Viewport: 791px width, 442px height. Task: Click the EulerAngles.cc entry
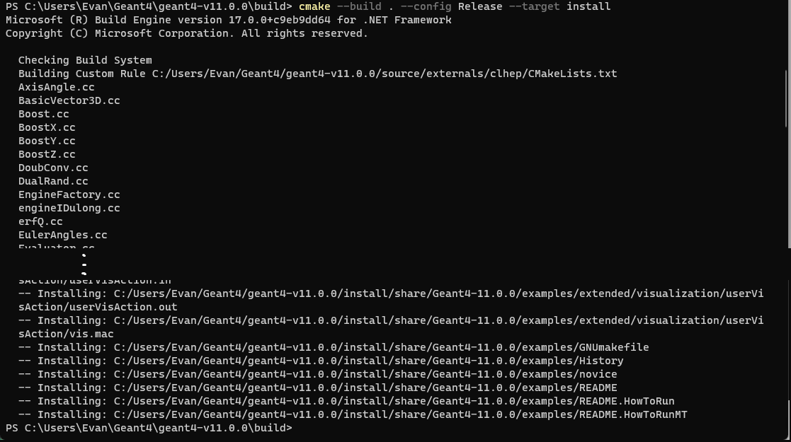coord(62,235)
